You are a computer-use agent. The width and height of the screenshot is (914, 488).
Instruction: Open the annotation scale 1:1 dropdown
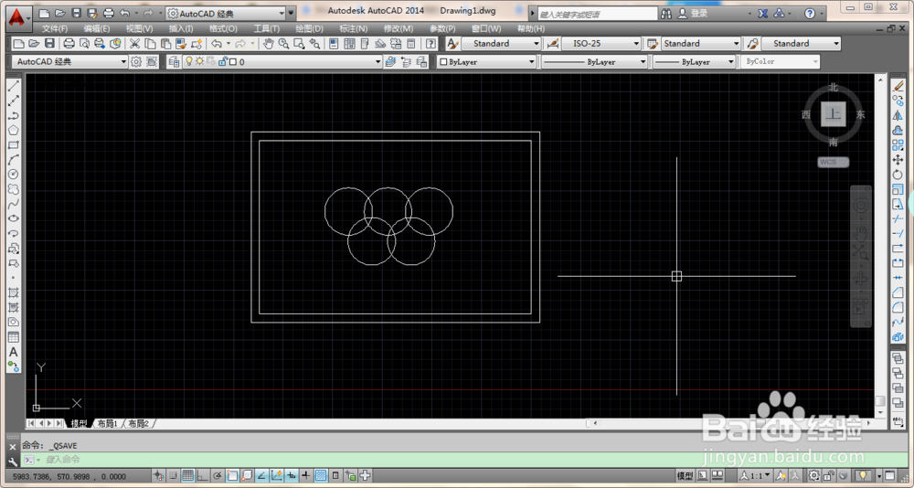click(x=756, y=476)
